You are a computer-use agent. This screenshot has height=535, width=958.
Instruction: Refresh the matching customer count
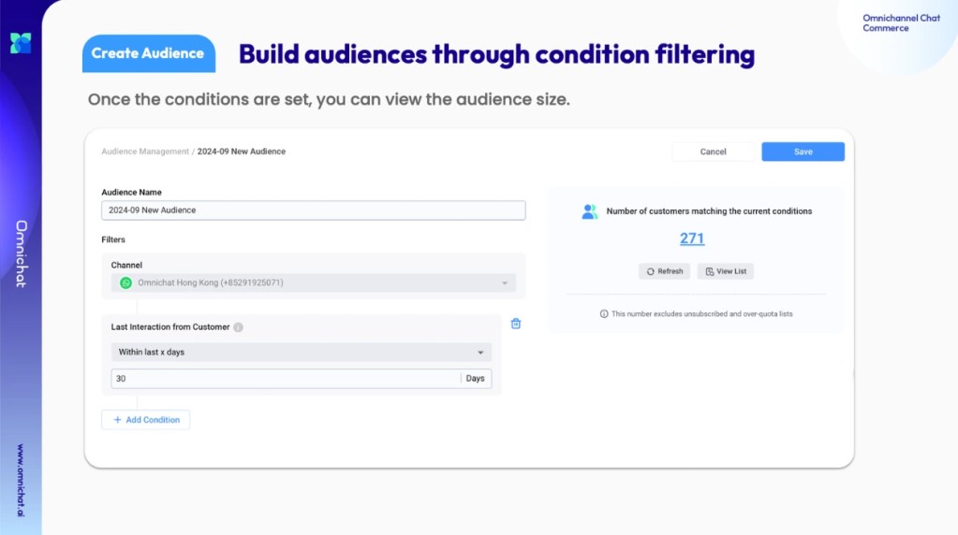[665, 271]
